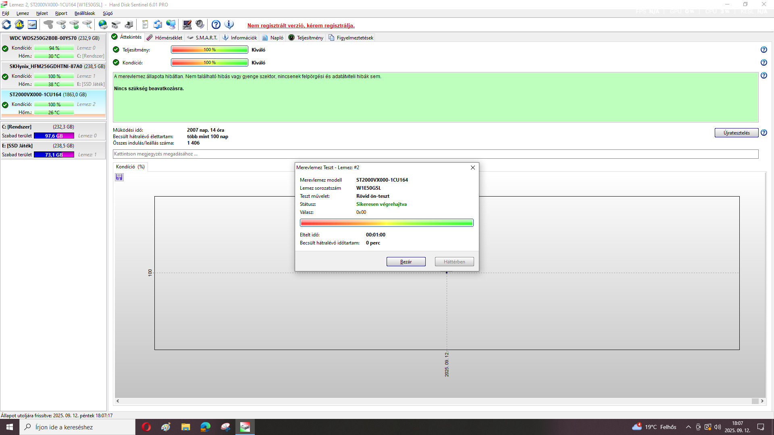The height and width of the screenshot is (435, 774).
Task: Click the blue question mark toolbar icon
Action: click(216, 25)
